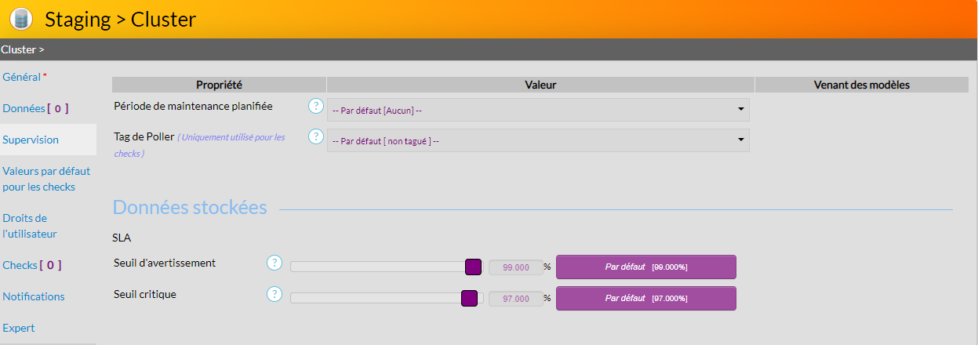Click help icon for Période de maintenance planifiée
The width and height of the screenshot is (978, 345).
click(x=316, y=106)
